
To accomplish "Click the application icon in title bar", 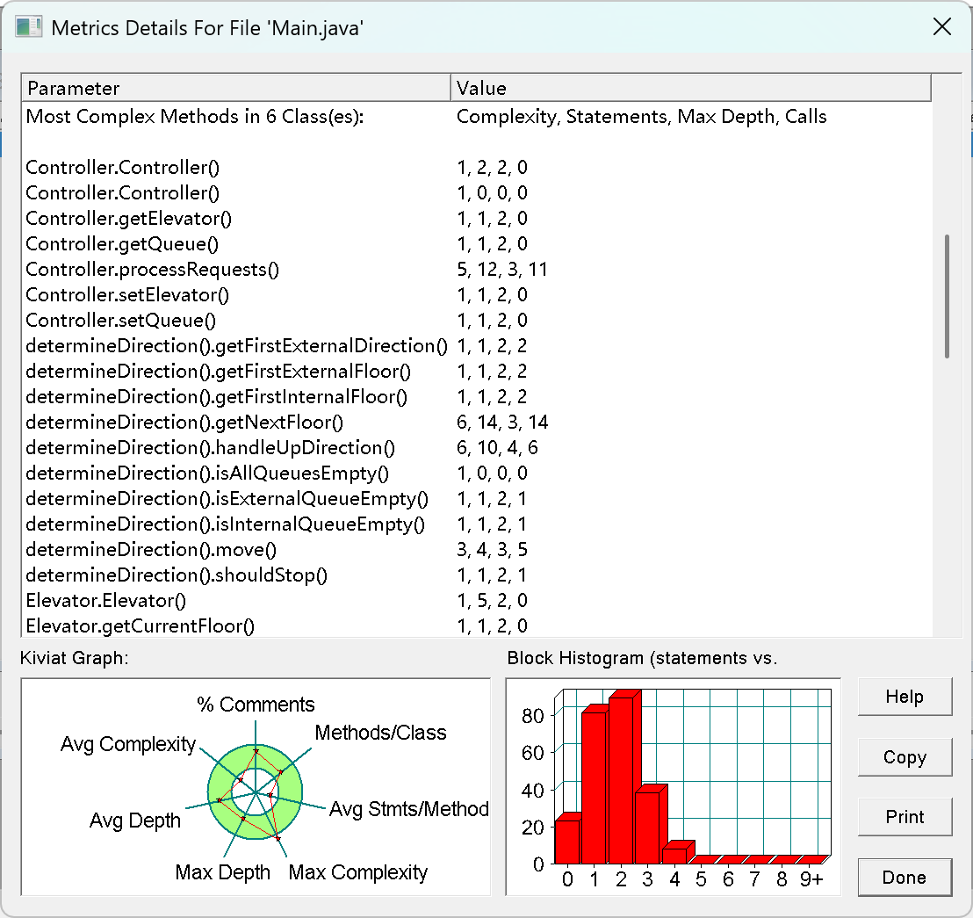I will coord(29,27).
